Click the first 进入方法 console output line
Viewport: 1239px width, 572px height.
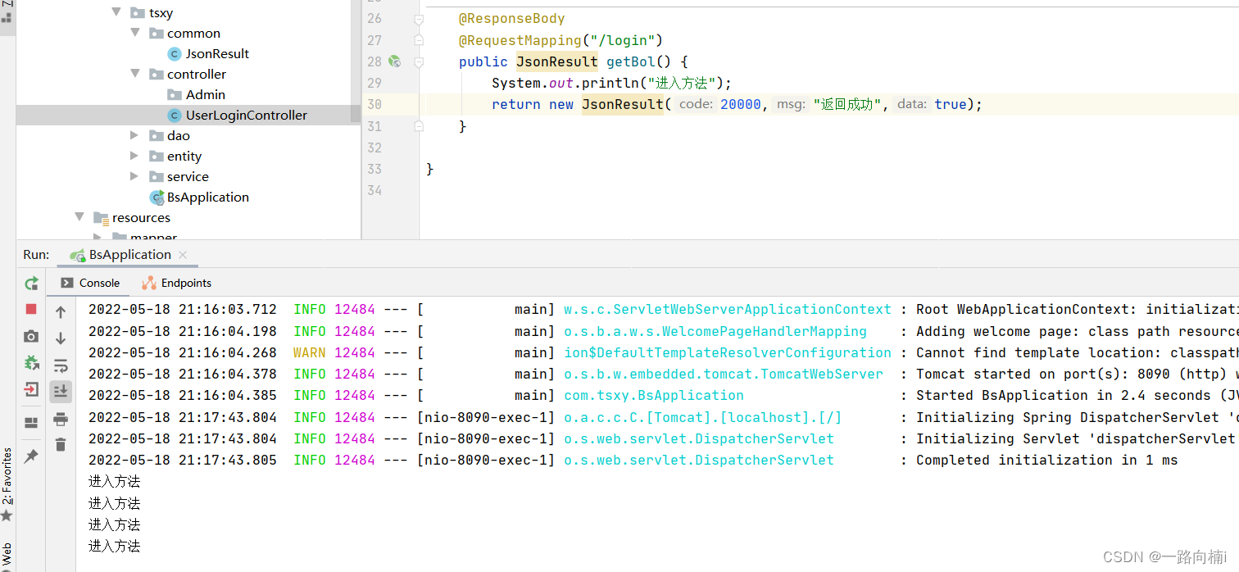coord(115,481)
